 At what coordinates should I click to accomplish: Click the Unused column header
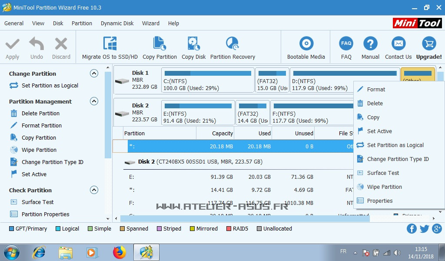[x=293, y=133]
